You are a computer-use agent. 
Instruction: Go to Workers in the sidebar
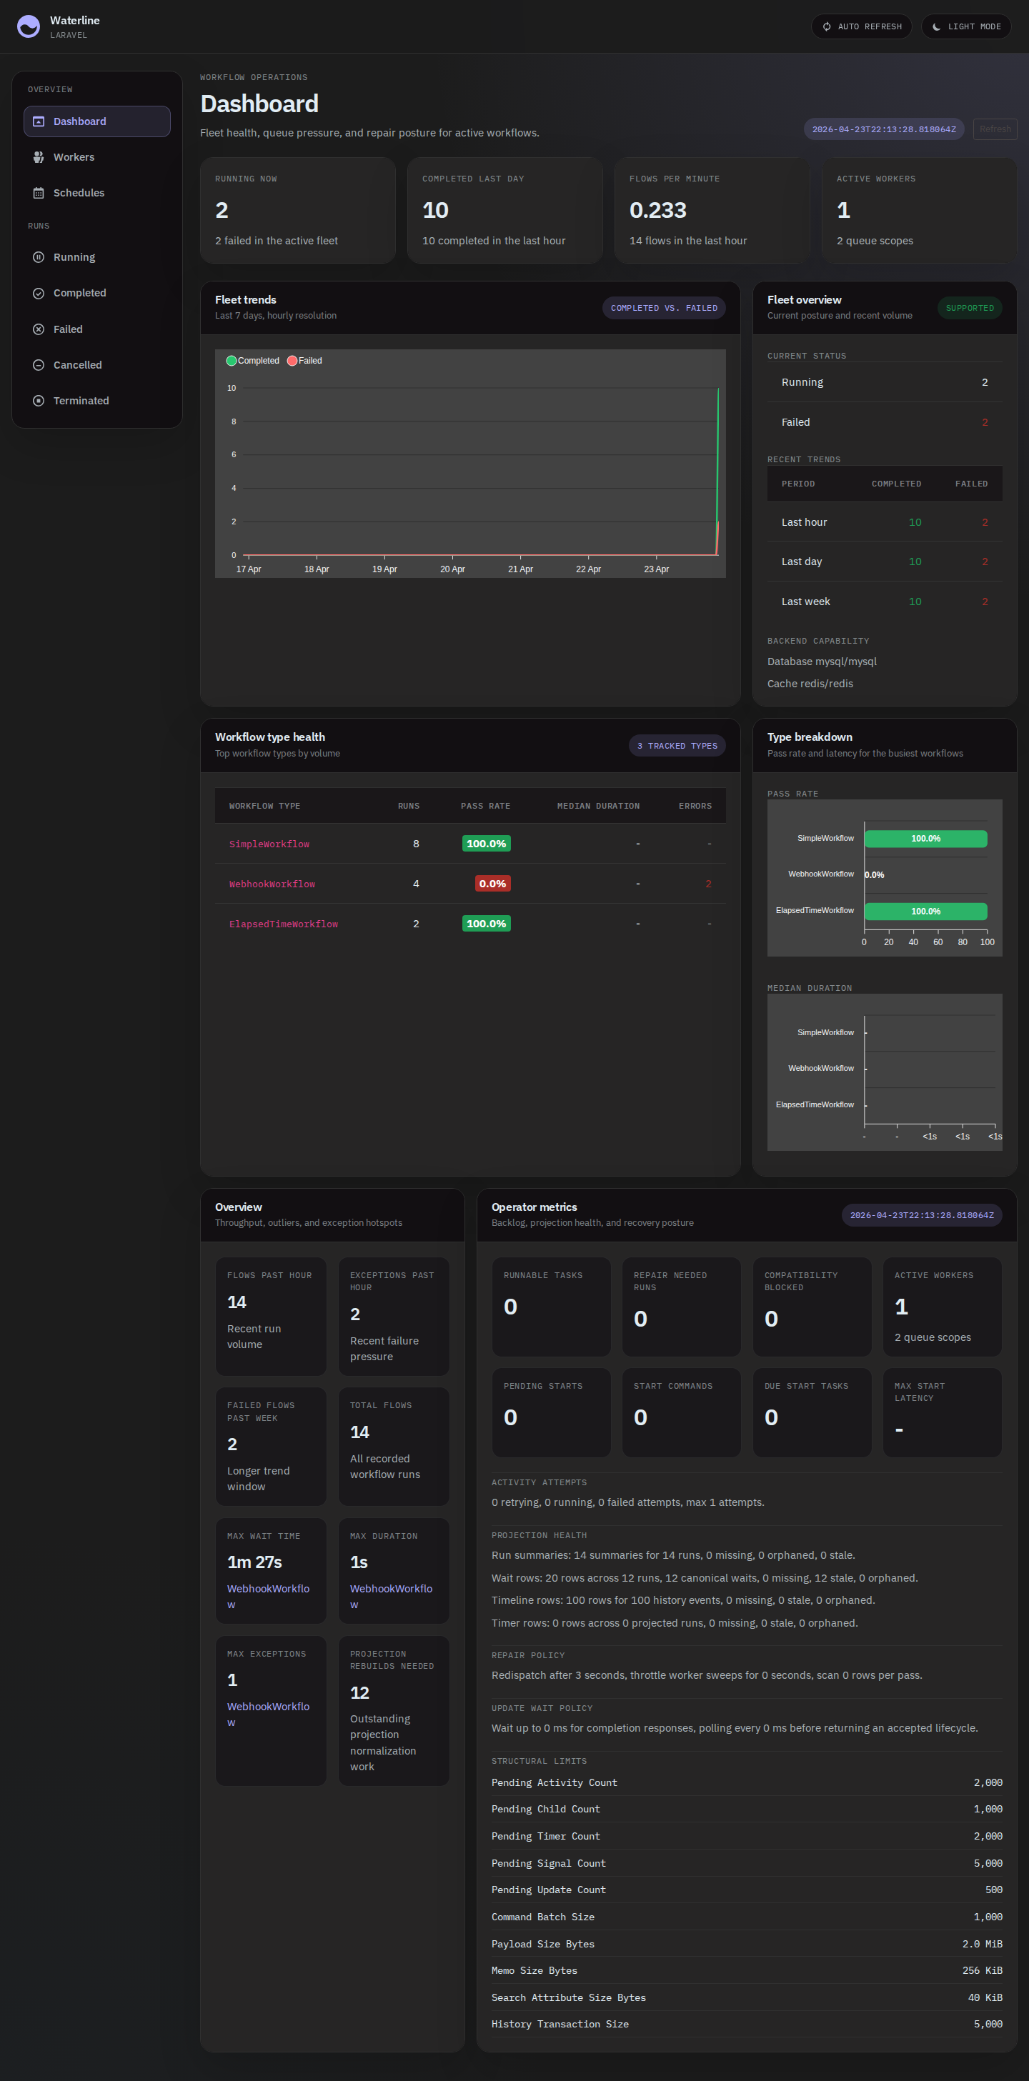coord(97,158)
